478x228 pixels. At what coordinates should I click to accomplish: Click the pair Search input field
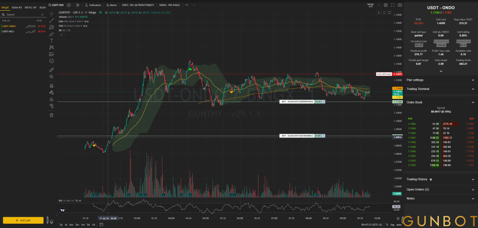23,14
